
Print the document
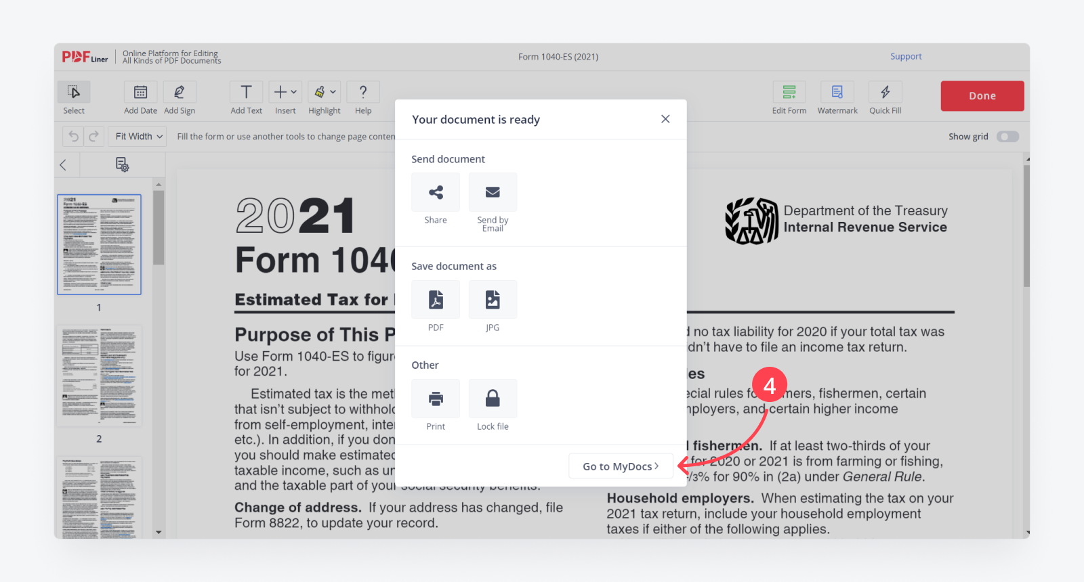coord(436,399)
